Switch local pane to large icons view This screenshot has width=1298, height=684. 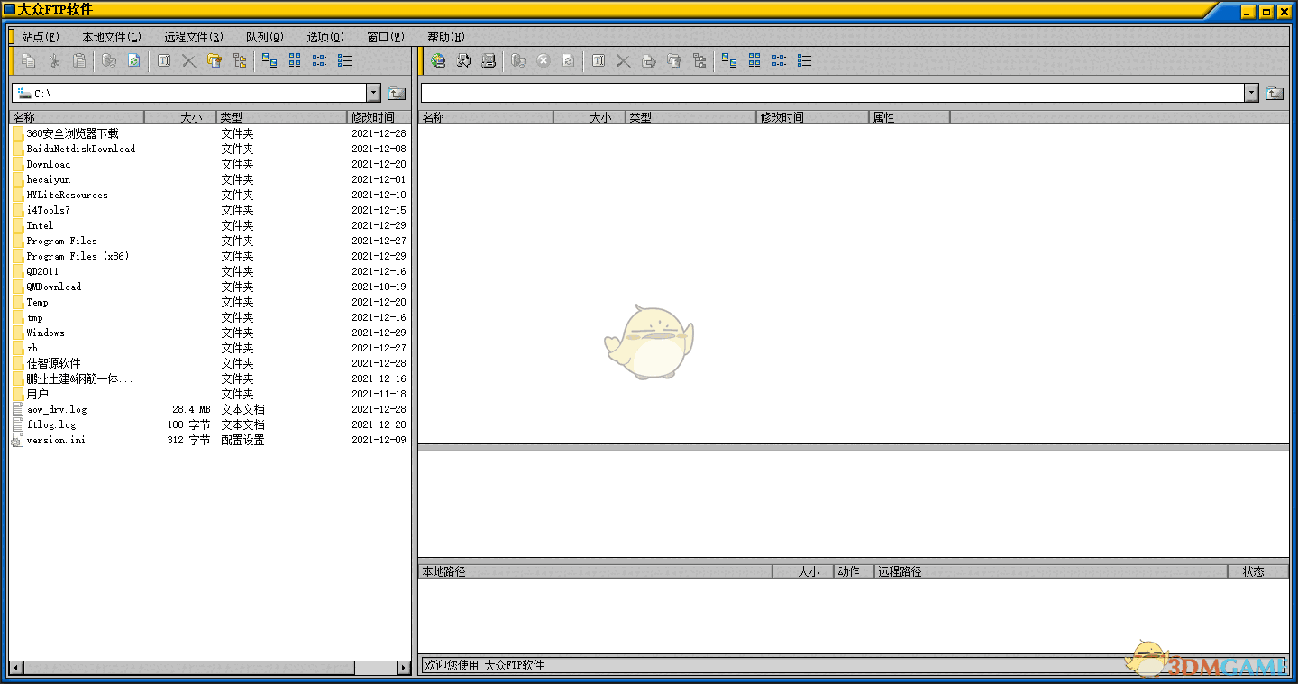tap(270, 60)
